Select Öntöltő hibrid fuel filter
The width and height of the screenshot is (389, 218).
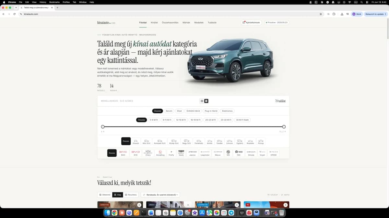(193, 111)
